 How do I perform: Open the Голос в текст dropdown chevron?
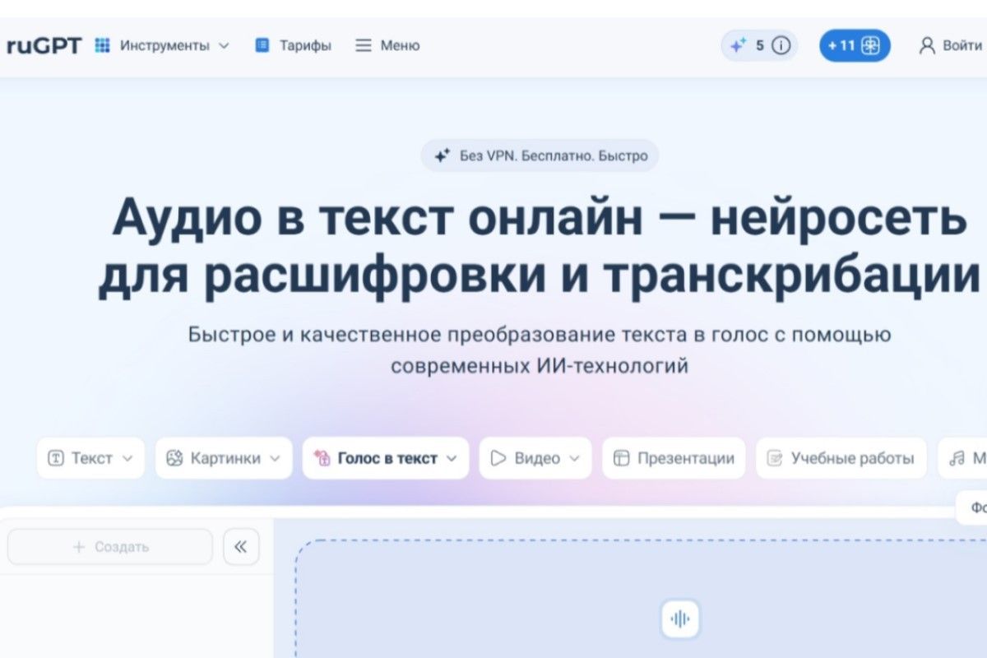[x=450, y=458]
